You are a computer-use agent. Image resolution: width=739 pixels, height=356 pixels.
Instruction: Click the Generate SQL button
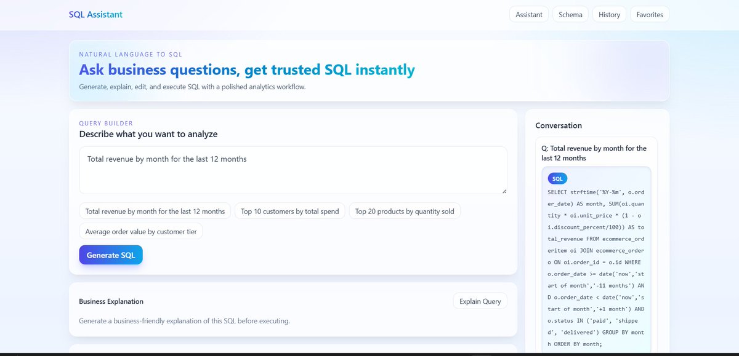click(111, 255)
